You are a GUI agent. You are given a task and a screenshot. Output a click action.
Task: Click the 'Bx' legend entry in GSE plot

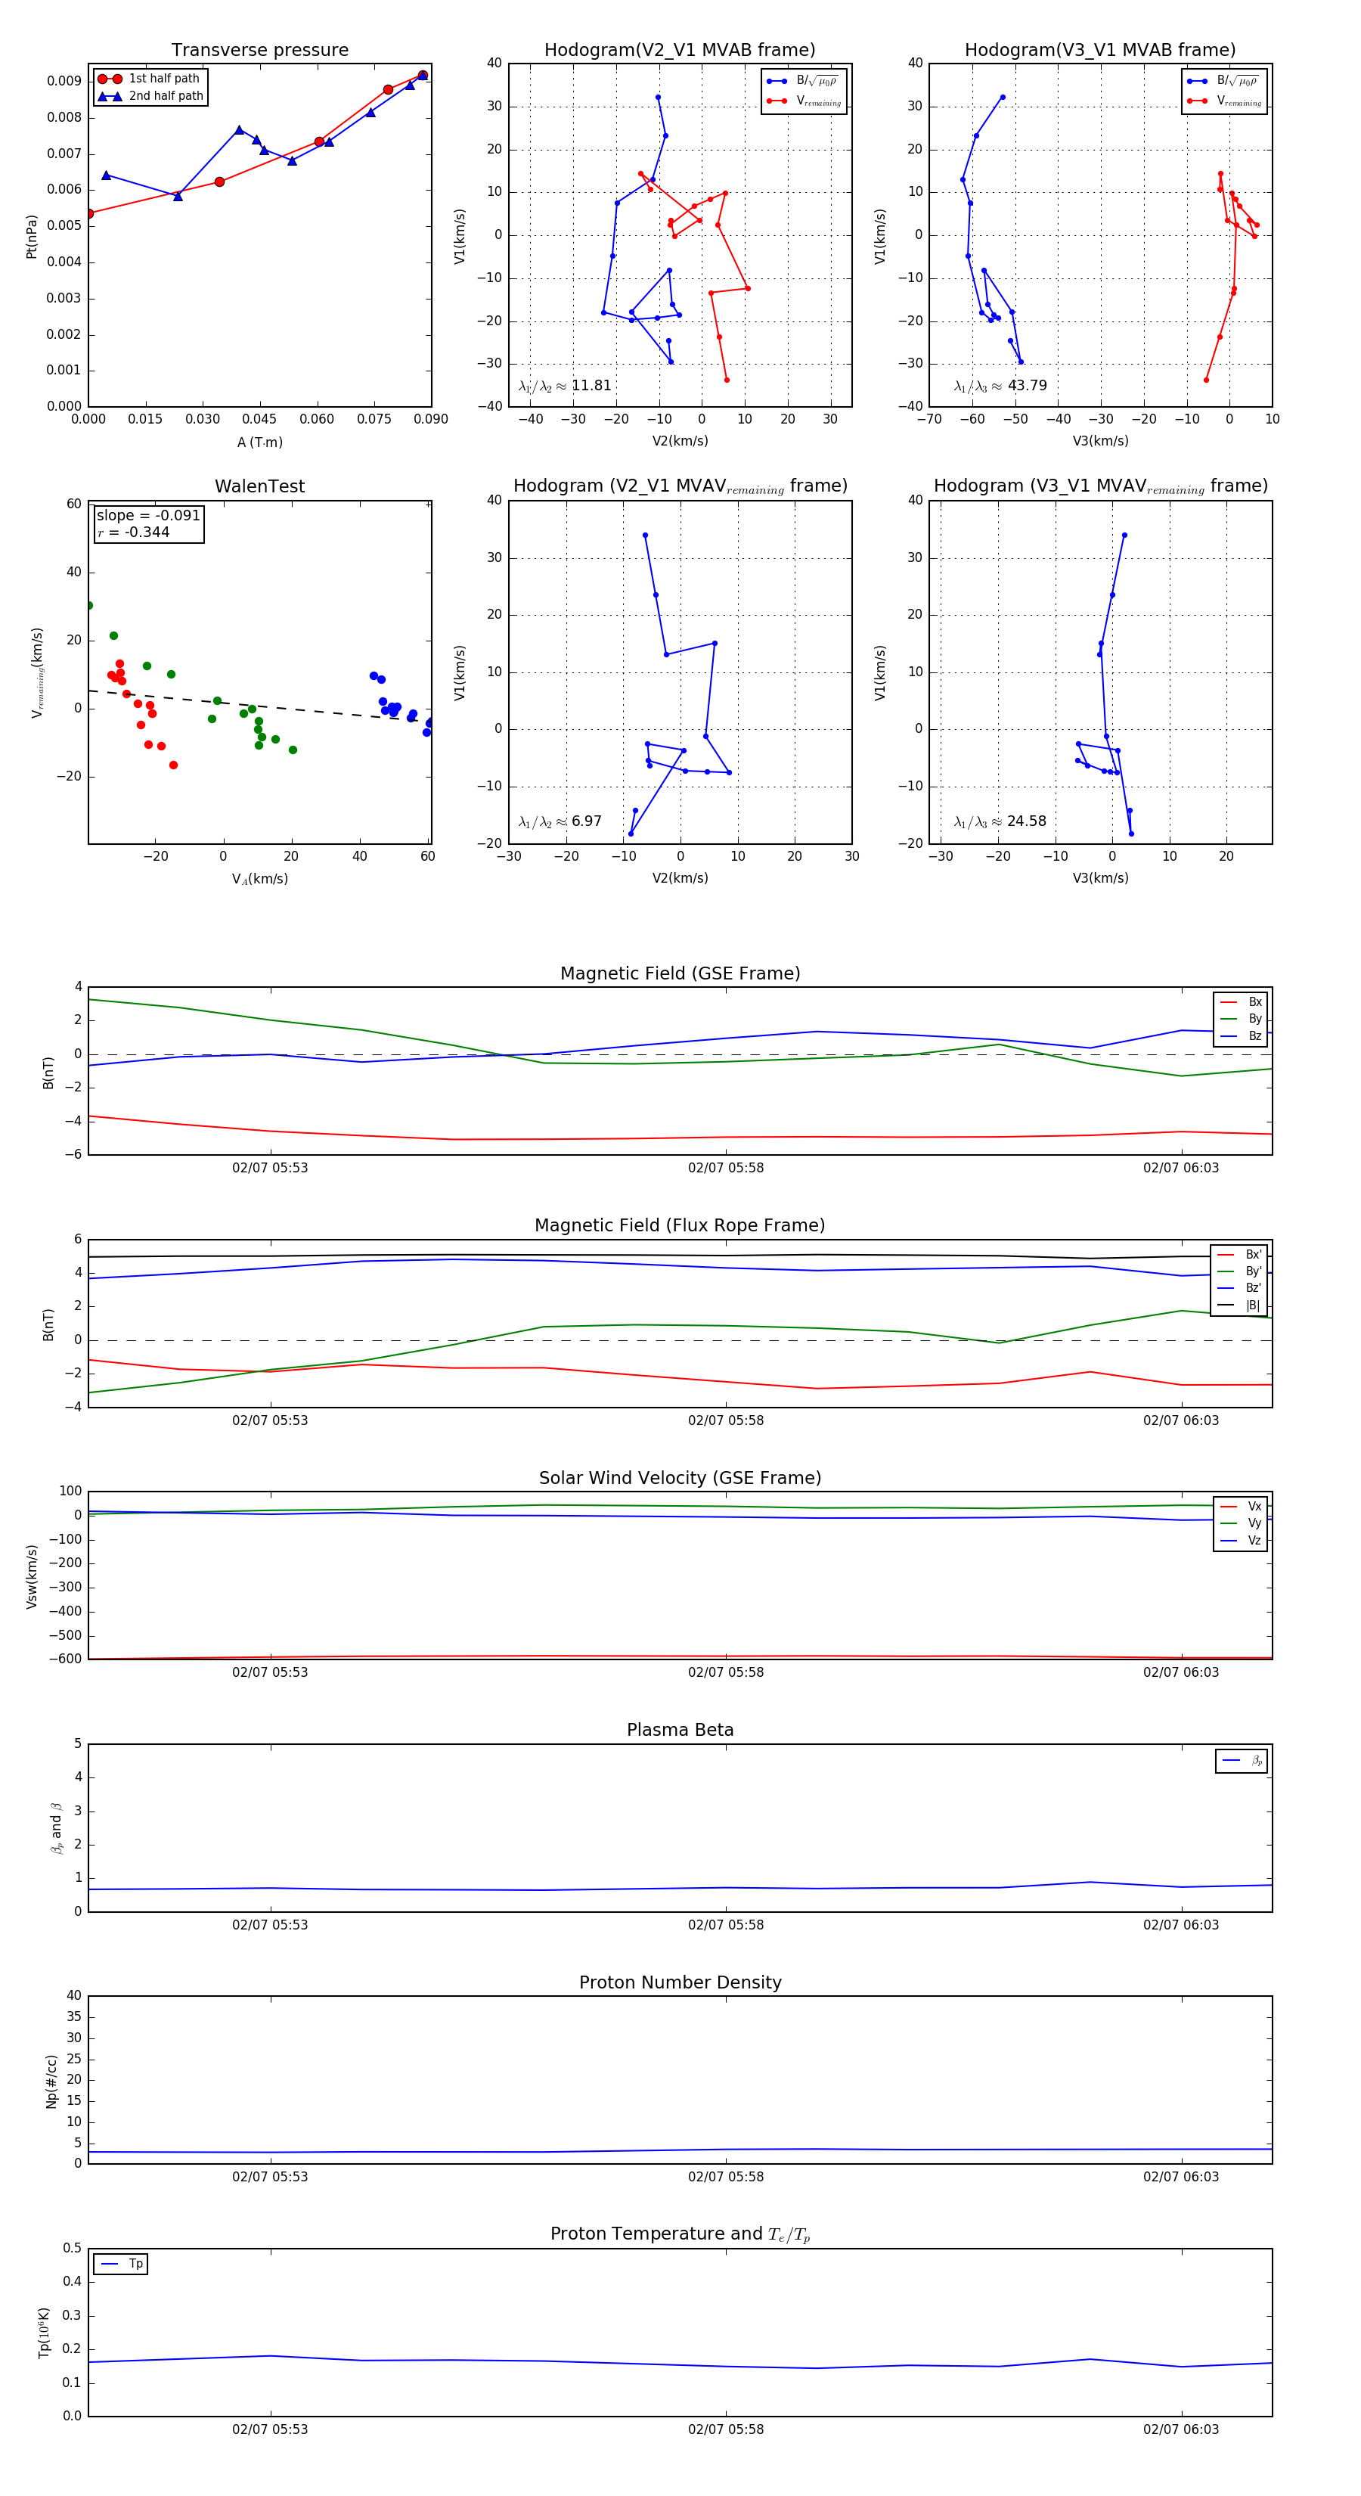pos(1241,1002)
